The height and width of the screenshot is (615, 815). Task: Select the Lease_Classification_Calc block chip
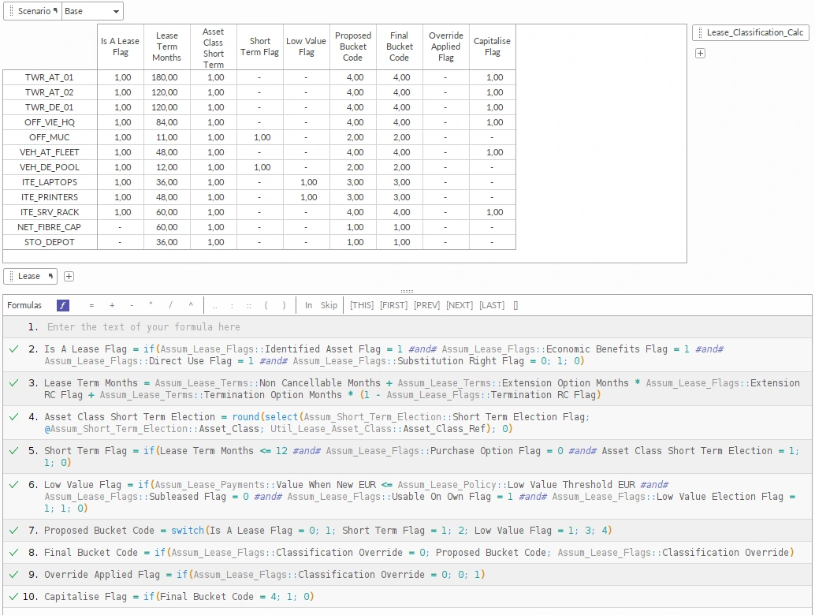coord(750,32)
